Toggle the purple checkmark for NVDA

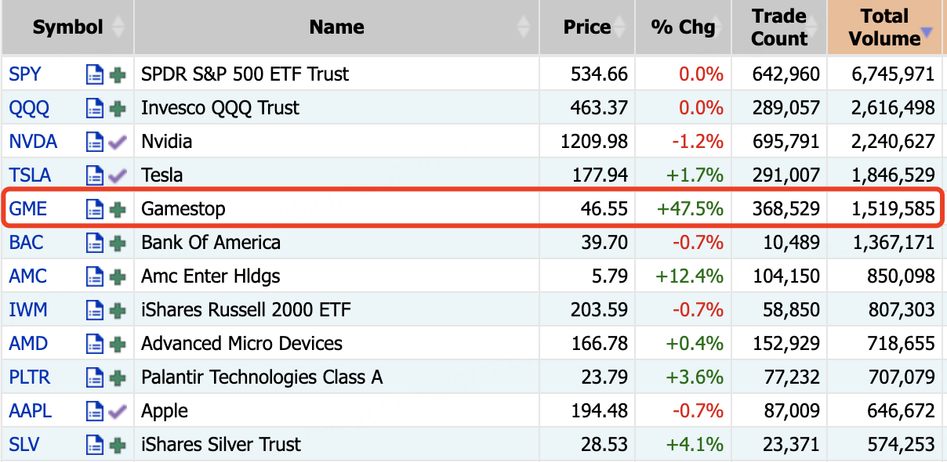(x=118, y=143)
